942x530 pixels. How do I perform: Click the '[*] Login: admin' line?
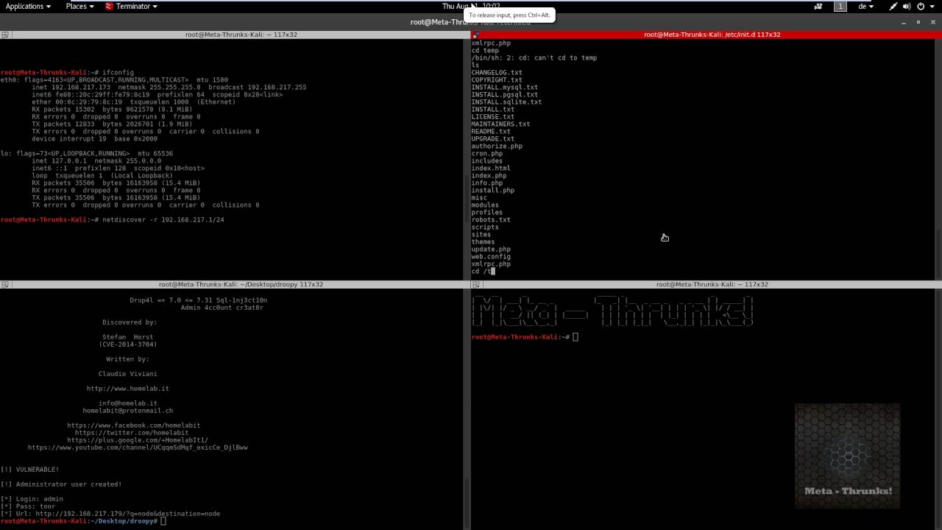pyautogui.click(x=32, y=499)
